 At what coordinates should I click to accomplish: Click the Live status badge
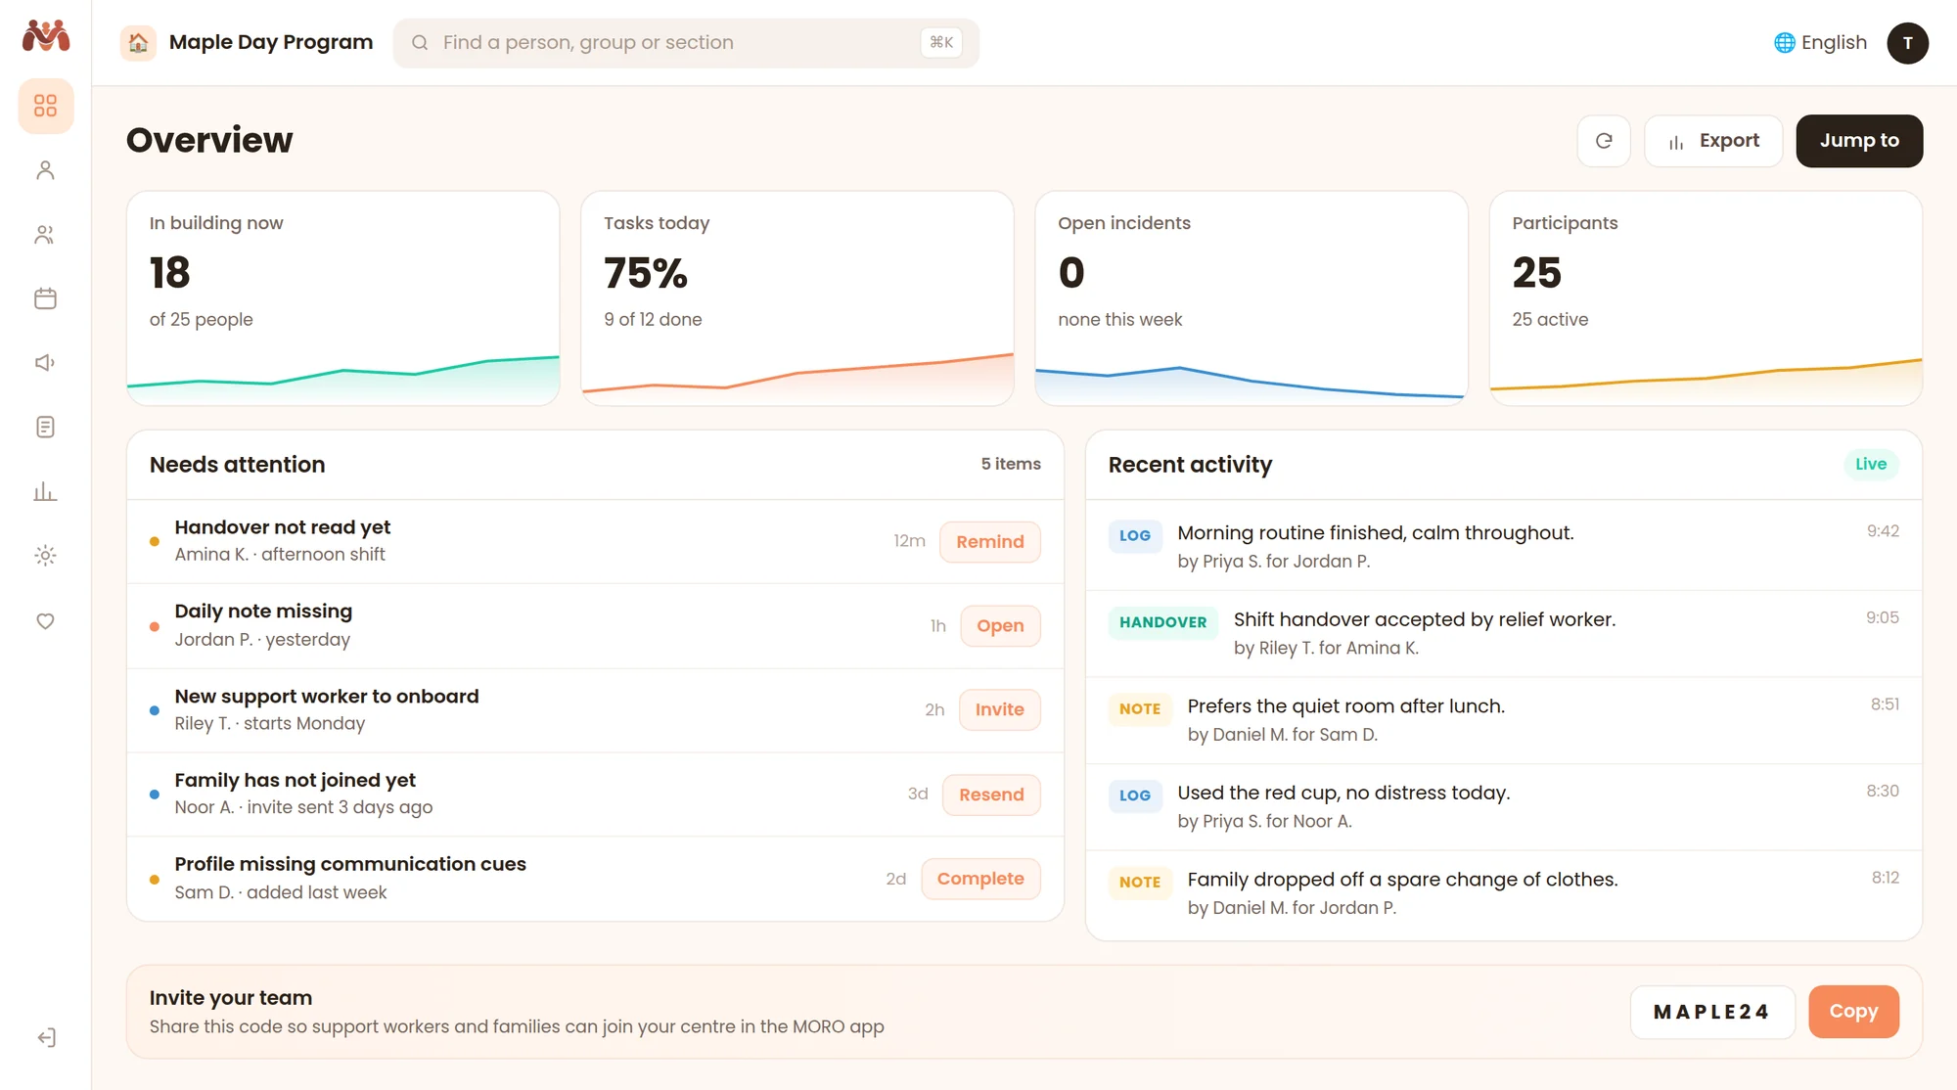(1871, 464)
